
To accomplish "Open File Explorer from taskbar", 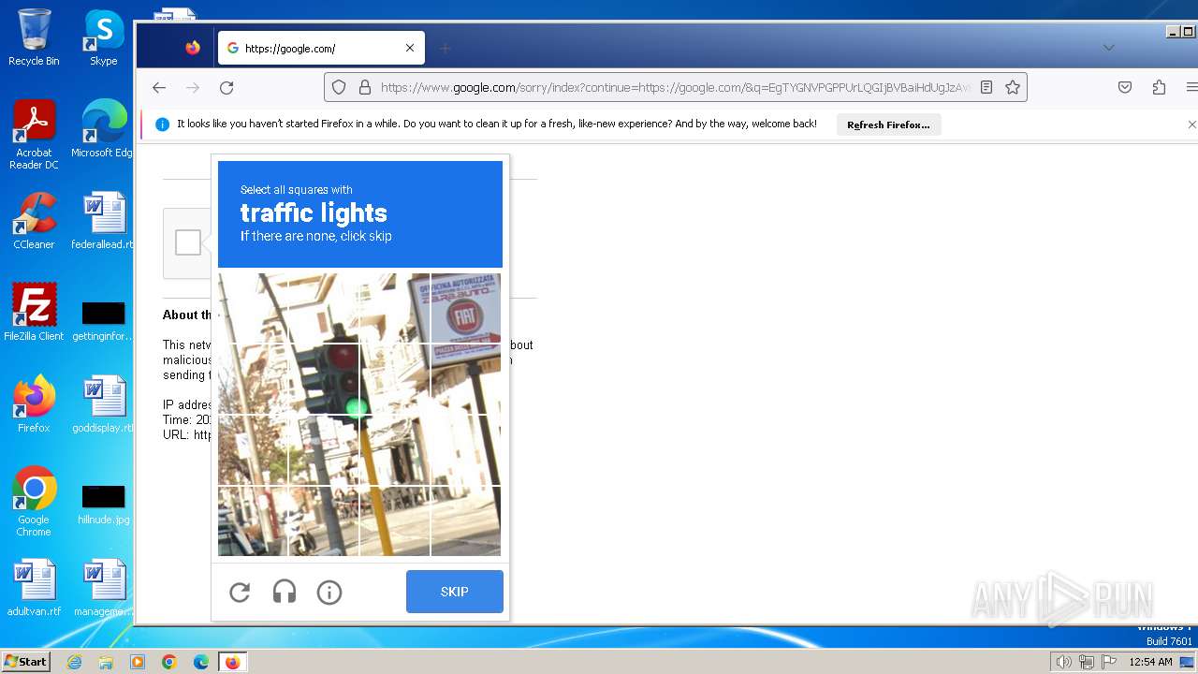I will (106, 662).
